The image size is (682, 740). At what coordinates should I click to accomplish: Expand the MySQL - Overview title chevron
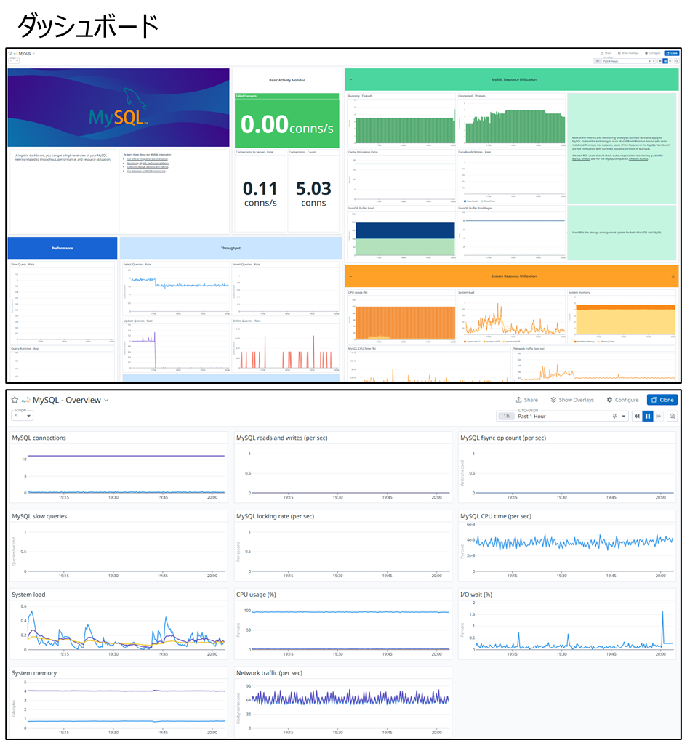[106, 400]
